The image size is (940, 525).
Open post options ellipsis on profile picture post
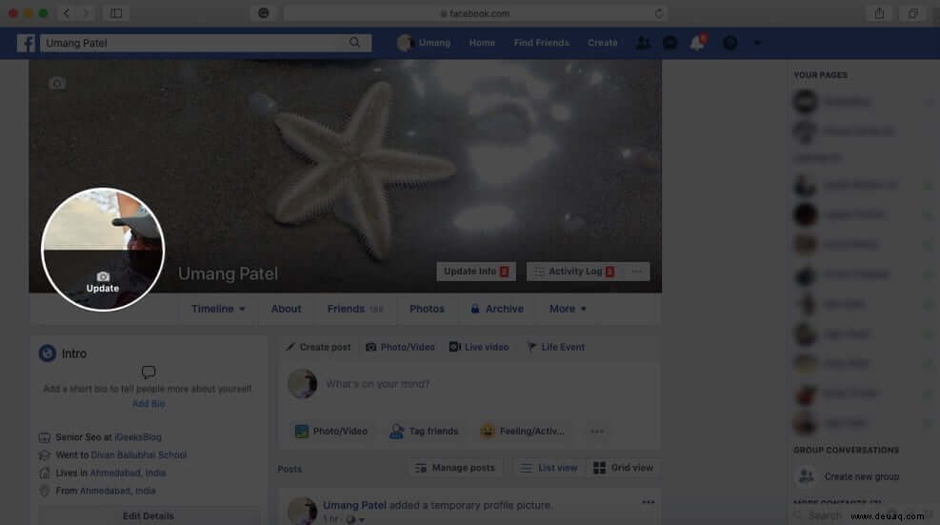point(648,502)
